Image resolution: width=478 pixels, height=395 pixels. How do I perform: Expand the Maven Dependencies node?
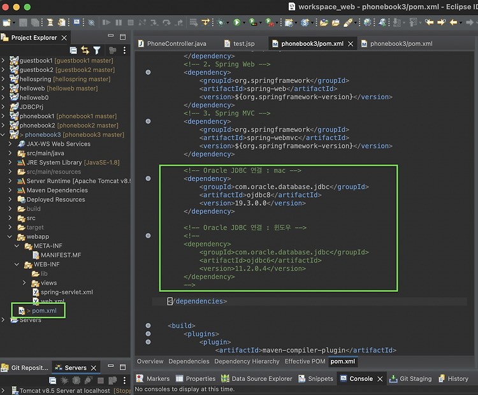click(x=11, y=190)
